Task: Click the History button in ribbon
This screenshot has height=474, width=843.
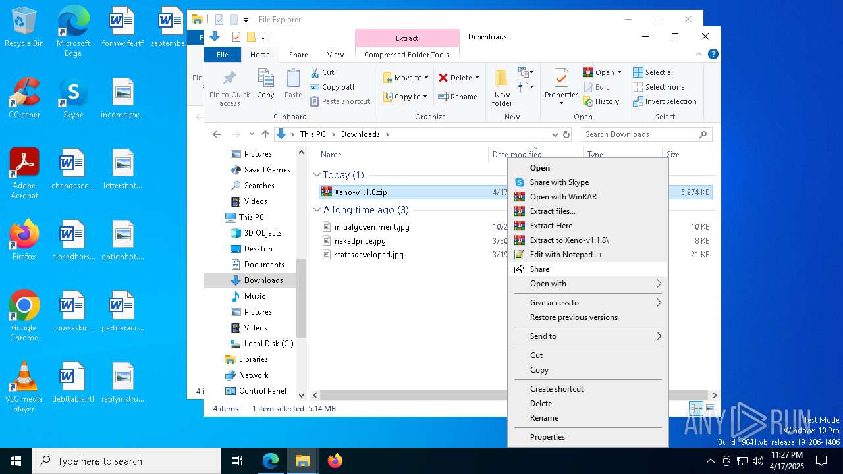Action: pyautogui.click(x=601, y=101)
